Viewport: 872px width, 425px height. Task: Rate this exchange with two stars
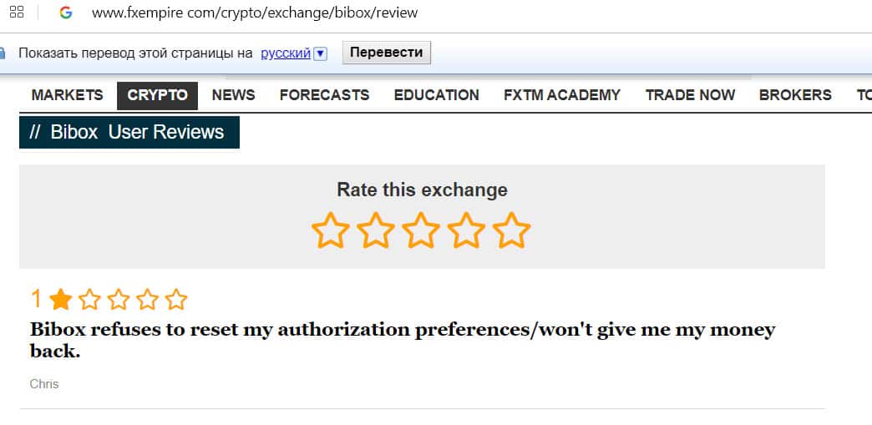pos(376,230)
